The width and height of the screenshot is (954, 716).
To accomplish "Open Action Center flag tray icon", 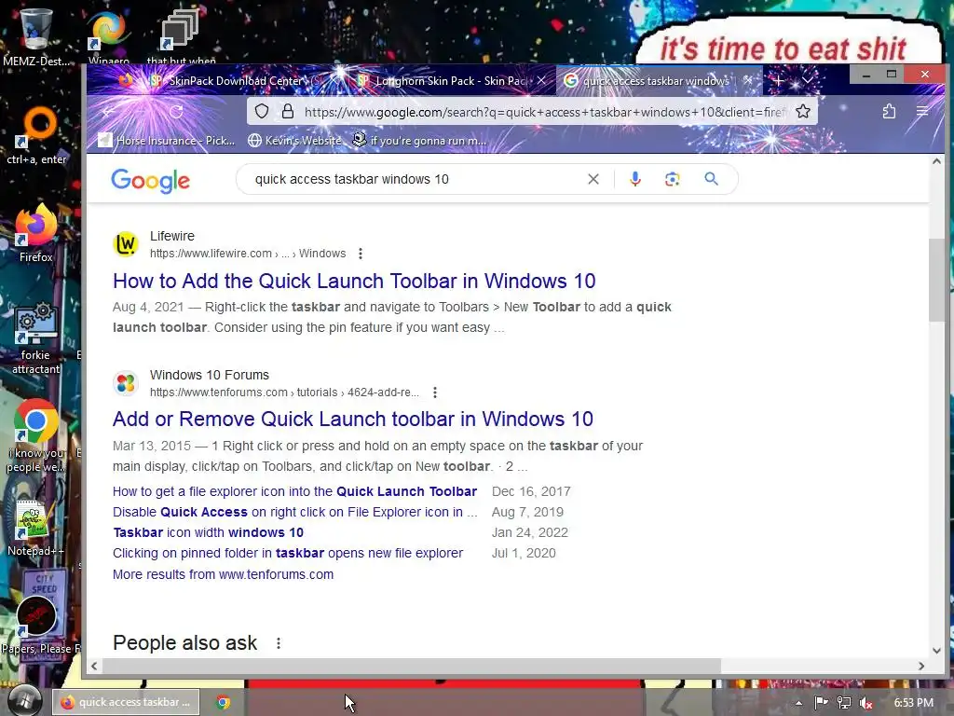I will pos(822,703).
